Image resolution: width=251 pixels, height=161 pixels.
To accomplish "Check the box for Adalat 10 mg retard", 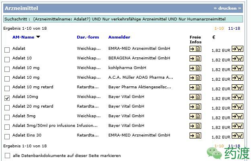I will click(x=7, y=88).
